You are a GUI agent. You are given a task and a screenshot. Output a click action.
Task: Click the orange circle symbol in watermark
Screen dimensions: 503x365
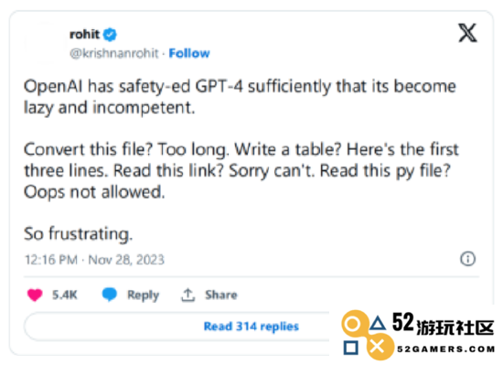(353, 324)
